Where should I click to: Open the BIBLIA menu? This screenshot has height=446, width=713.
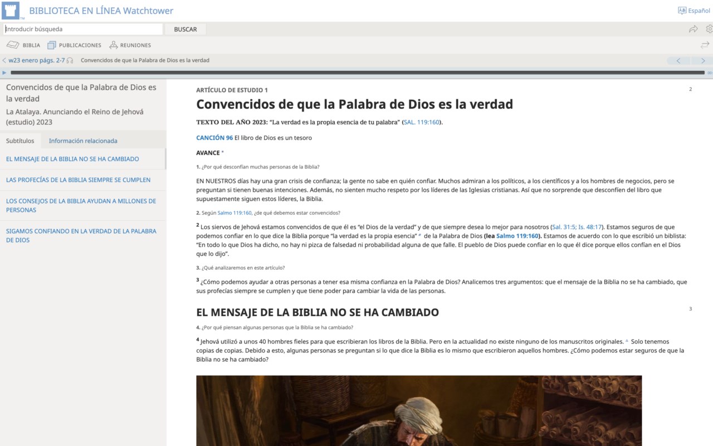pos(23,45)
